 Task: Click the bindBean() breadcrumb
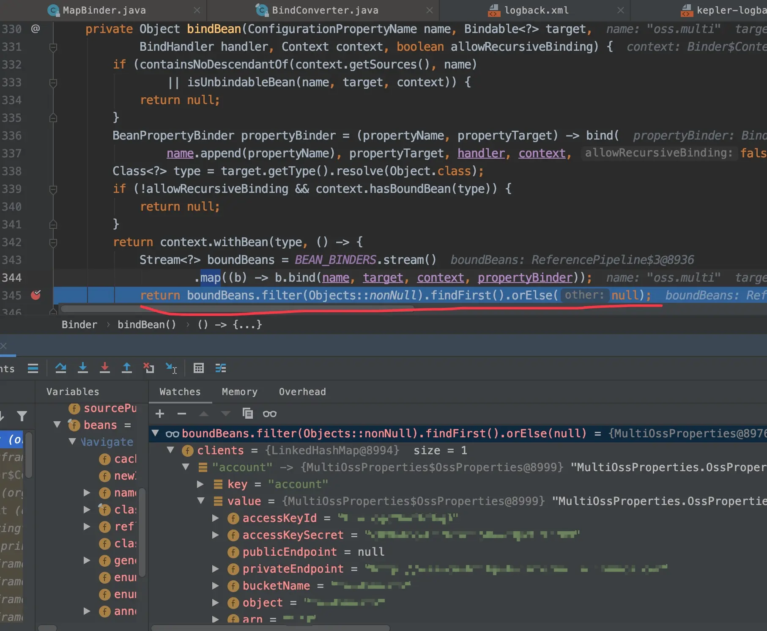(x=147, y=324)
